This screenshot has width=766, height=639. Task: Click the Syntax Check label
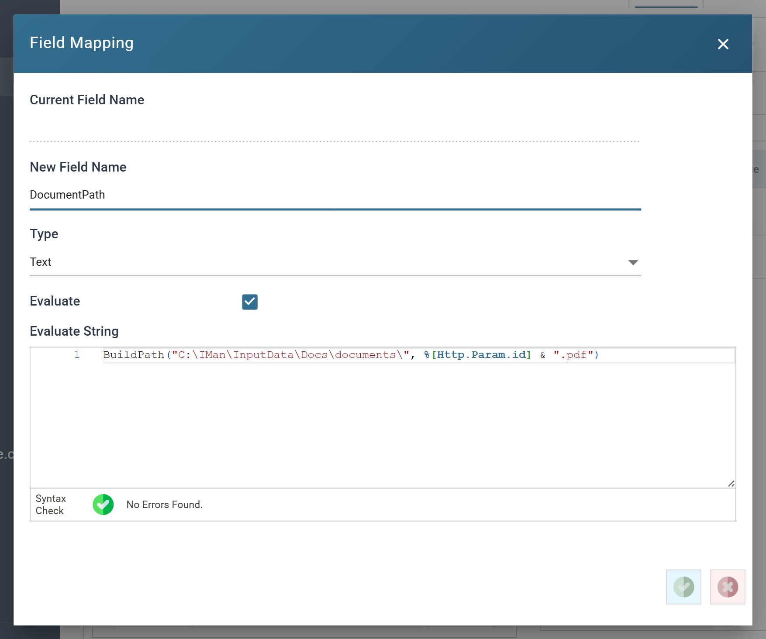tap(51, 505)
